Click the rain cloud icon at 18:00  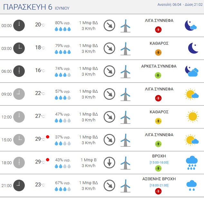point(192,163)
